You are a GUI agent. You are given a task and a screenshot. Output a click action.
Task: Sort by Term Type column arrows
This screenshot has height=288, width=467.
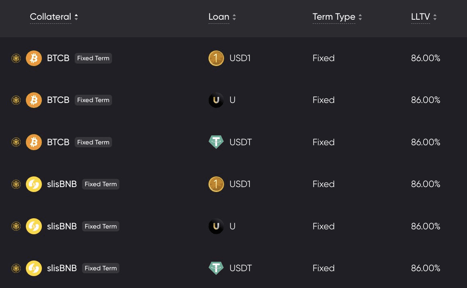[x=360, y=17]
